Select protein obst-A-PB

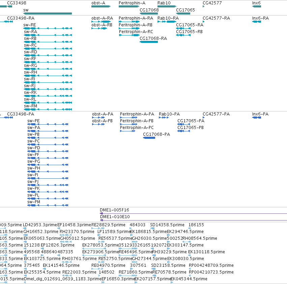pyautogui.click(x=98, y=124)
